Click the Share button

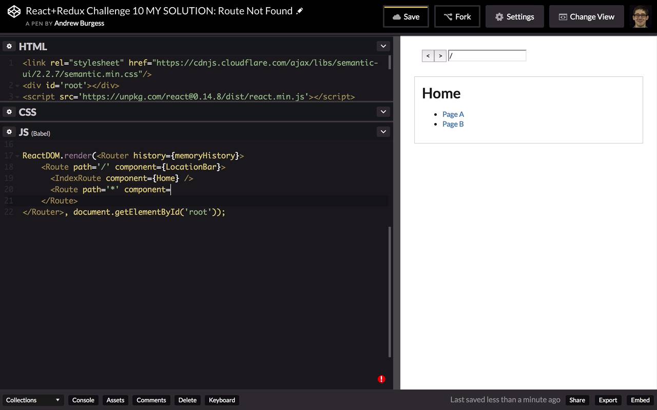click(577, 400)
